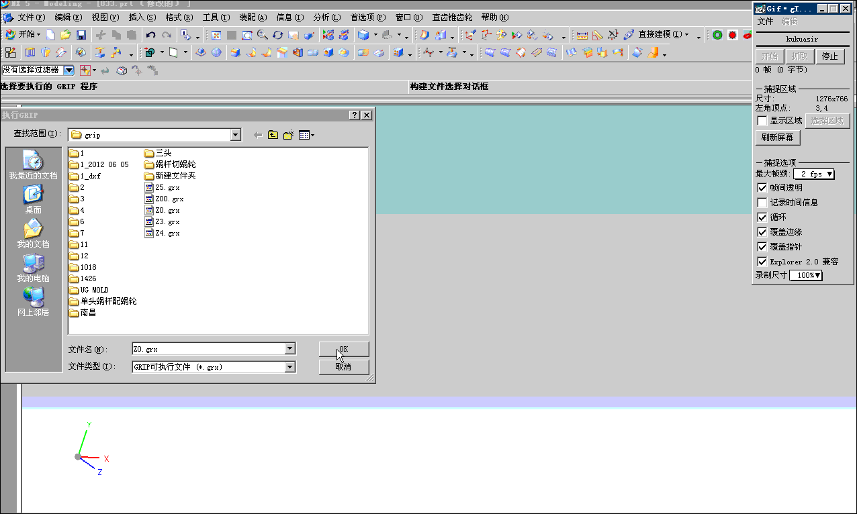Click the 刷新屏幕 button

coord(778,138)
